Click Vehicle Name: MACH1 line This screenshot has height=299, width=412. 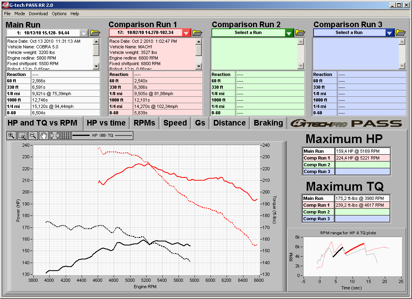pos(131,47)
